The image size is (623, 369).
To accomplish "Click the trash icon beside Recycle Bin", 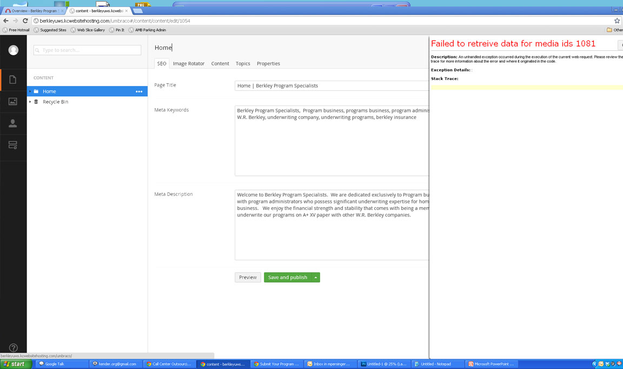I will [36, 102].
